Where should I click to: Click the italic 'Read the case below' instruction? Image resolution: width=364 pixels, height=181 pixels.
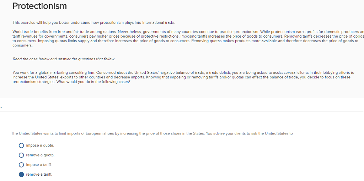pyautogui.click(x=64, y=59)
